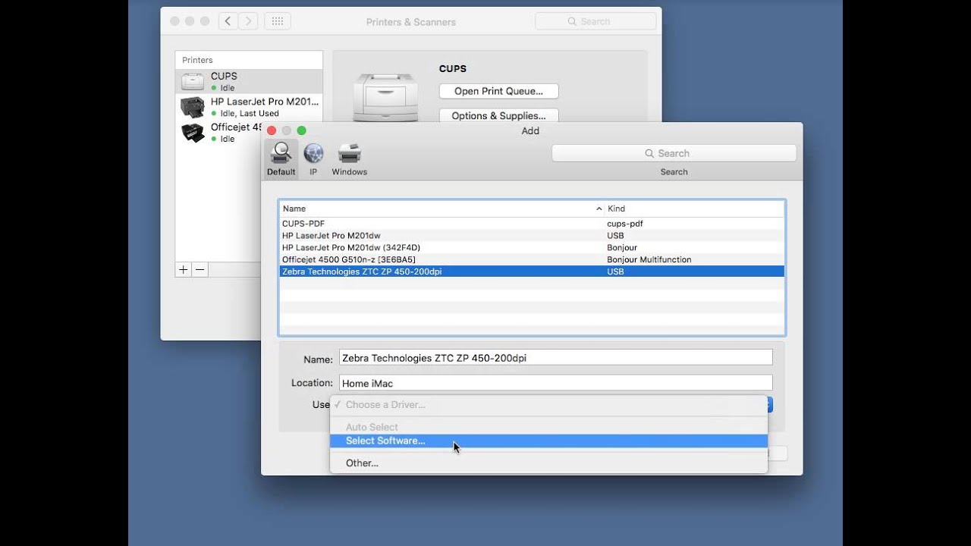Click Choose a Driver… menu entry

(x=548, y=405)
